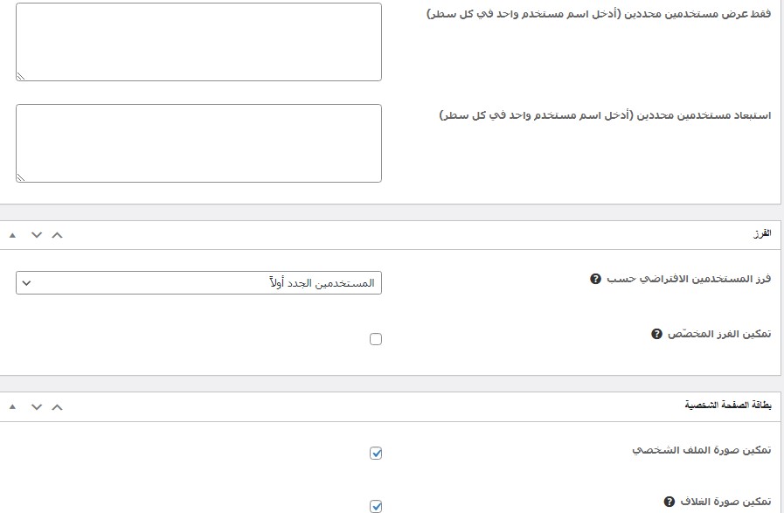Focus the استبعاد مستخدمين محددين text area
This screenshot has width=784, height=513.
(198, 143)
